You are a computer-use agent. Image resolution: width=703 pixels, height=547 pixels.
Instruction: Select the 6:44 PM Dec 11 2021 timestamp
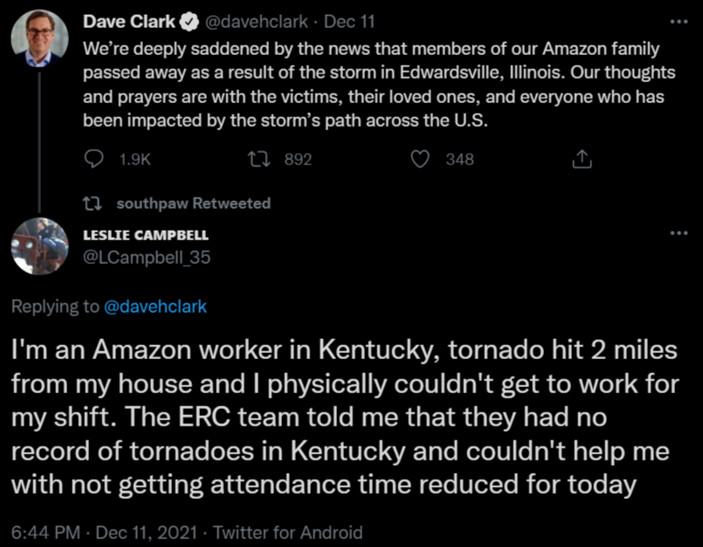pyautogui.click(x=96, y=532)
